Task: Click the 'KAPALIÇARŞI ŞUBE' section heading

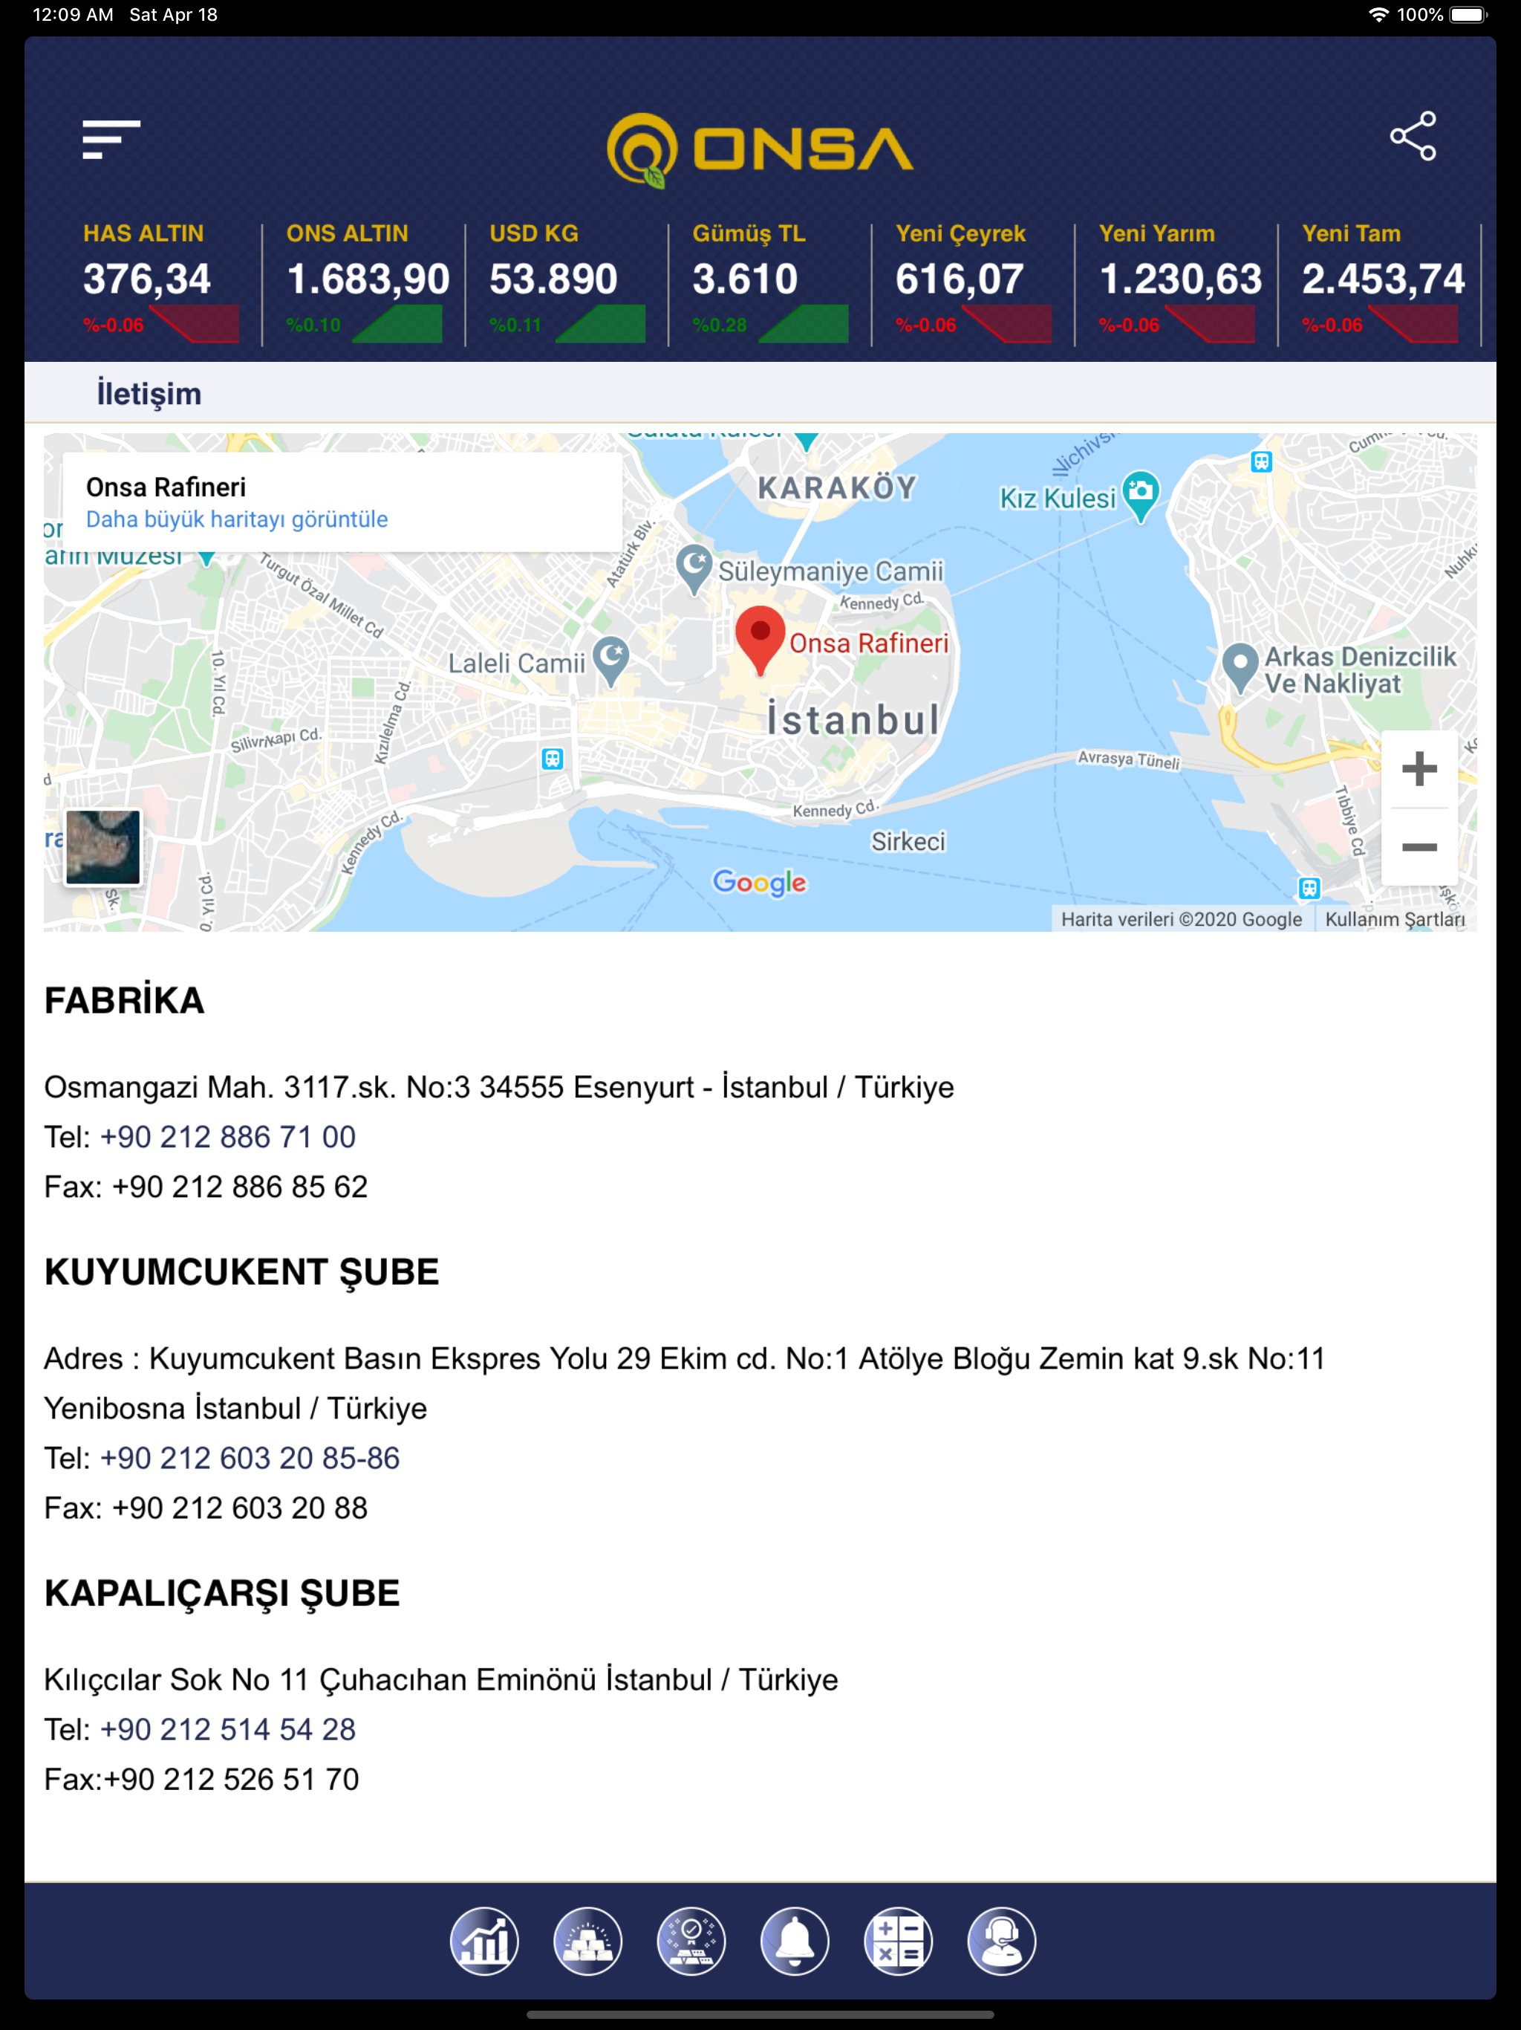Action: click(x=222, y=1593)
